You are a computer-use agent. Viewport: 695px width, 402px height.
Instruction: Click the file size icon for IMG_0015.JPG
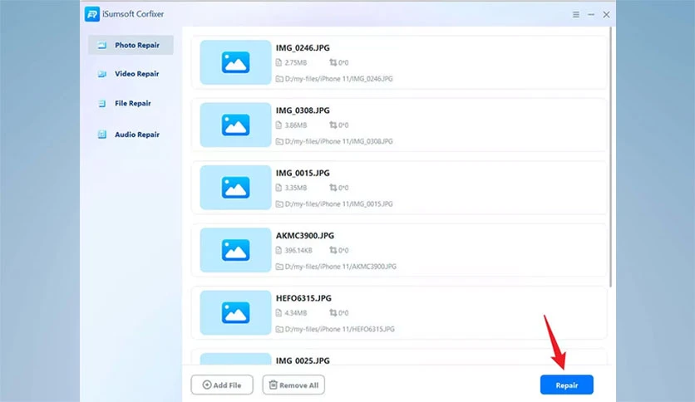pyautogui.click(x=278, y=188)
